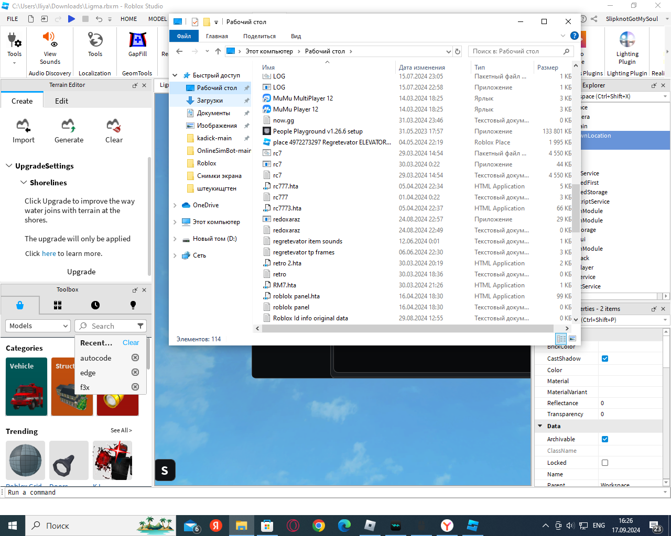Select the People Playground v1.26.6 setup file
The height and width of the screenshot is (536, 671).
[x=318, y=131]
